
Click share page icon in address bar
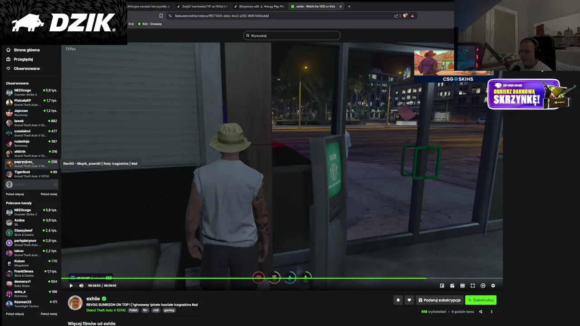coord(396,16)
